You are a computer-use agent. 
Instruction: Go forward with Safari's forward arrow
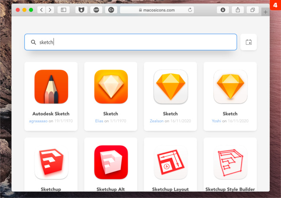[50, 10]
